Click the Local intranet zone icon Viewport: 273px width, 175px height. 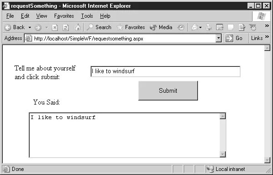click(210, 169)
